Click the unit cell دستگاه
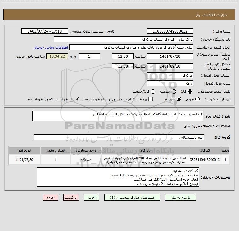Screen dimensions: 239x231 [x=86, y=160]
